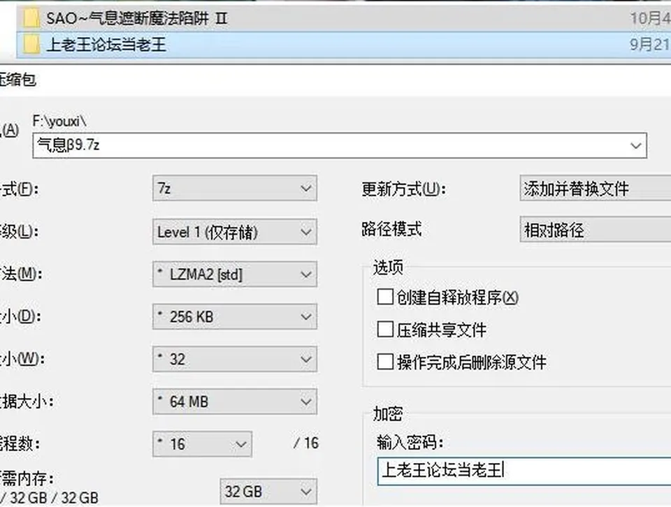Expand the 64 MB solid block size dropdown
Viewport: 671px width, 507px height.
(235, 402)
